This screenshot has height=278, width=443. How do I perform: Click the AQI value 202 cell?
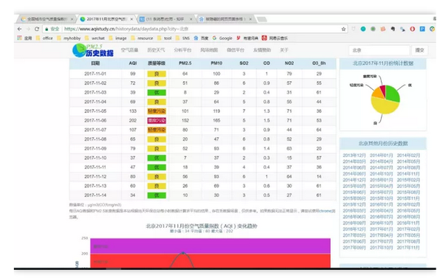(133, 120)
